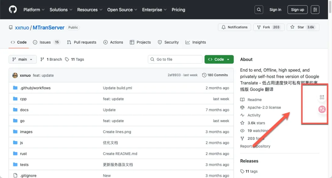
Task: Click the Sign up button
Action: (297, 10)
